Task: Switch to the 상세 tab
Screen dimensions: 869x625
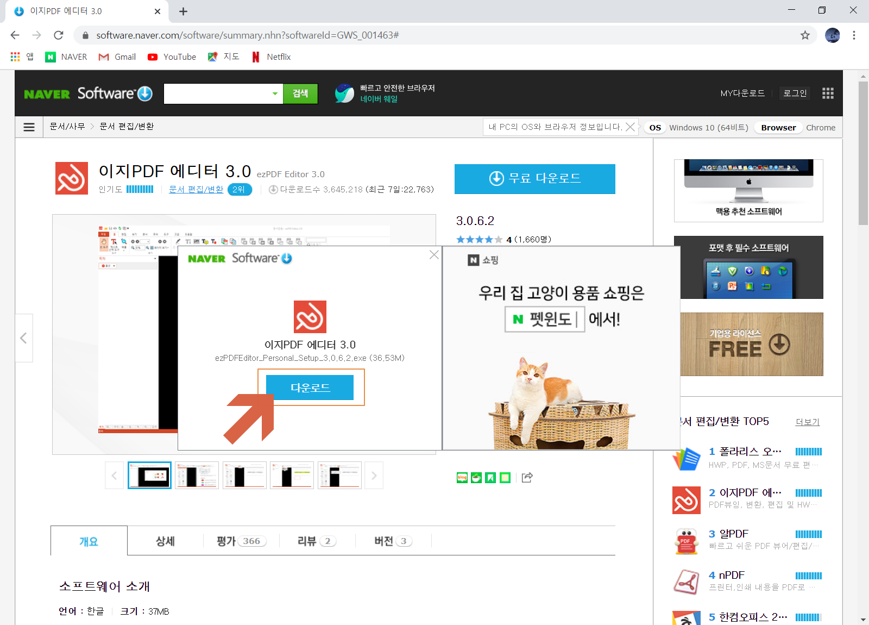Action: point(165,541)
